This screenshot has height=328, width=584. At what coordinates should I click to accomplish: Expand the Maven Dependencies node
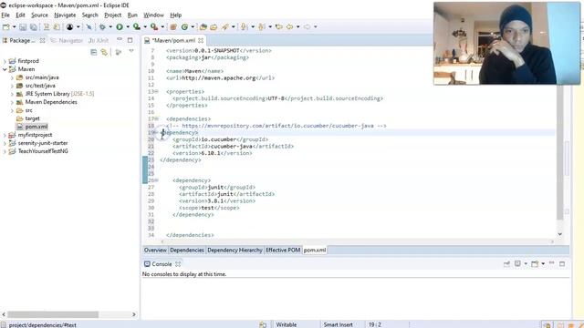click(12, 102)
